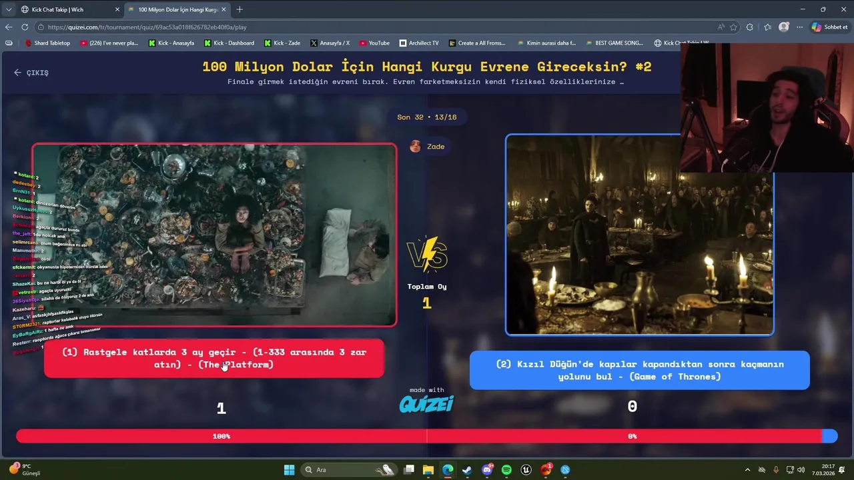Bookmark page with the star icon
The height and width of the screenshot is (480, 854).
tap(734, 27)
